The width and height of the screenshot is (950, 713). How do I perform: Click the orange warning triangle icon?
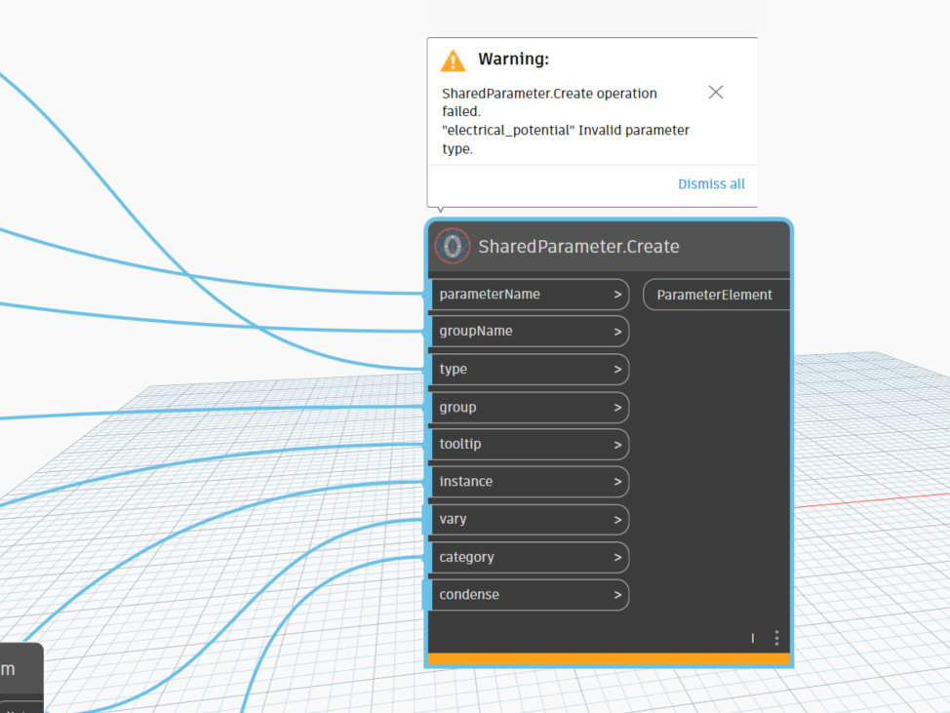point(453,60)
